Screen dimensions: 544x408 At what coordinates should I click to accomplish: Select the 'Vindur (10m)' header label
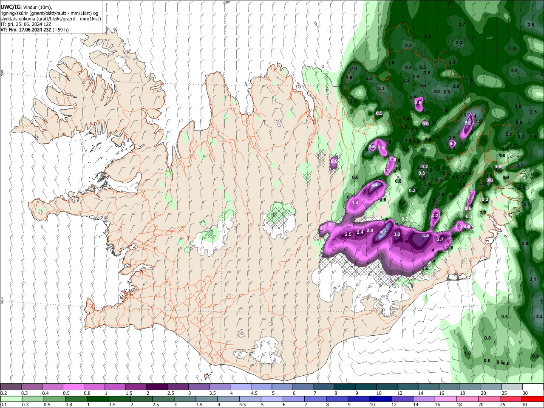[38, 7]
